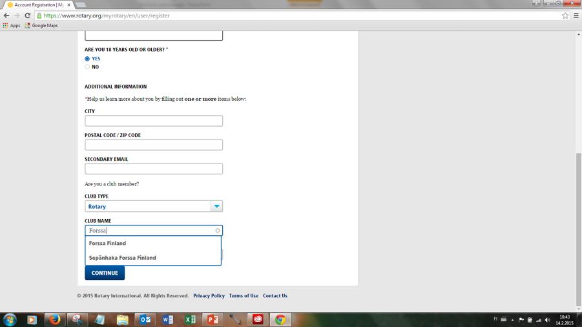Reload the Rotary registration page
The image size is (582, 327).
click(28, 16)
